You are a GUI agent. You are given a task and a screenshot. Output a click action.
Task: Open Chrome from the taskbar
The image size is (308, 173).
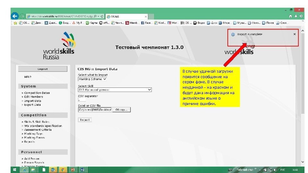(x=63, y=170)
